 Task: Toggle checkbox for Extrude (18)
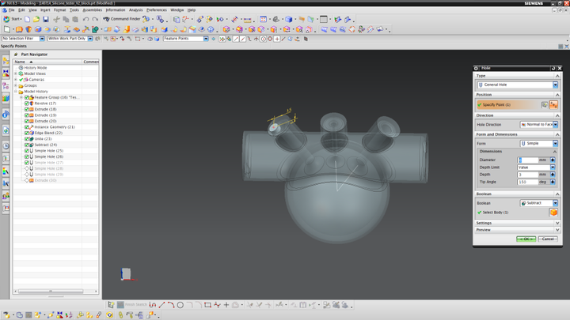coord(27,109)
